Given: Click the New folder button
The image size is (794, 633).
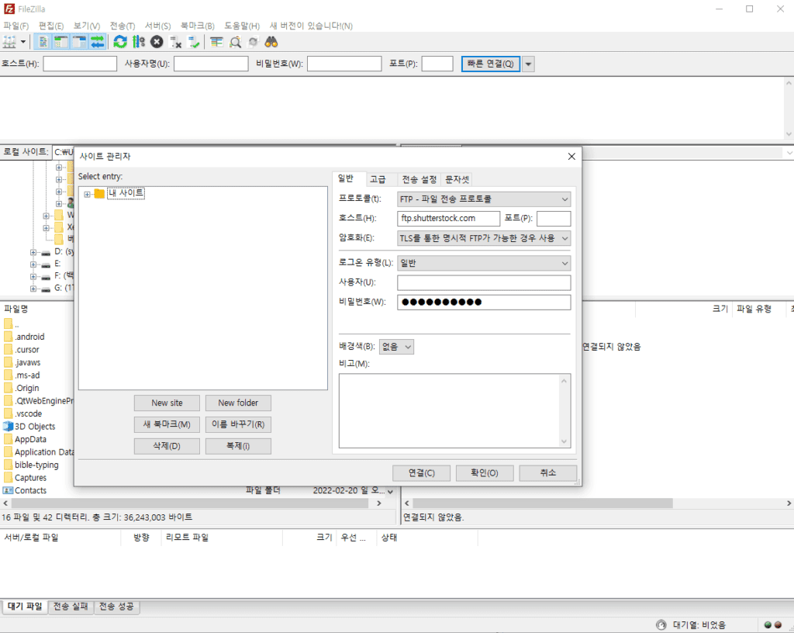Looking at the screenshot, I should (238, 403).
